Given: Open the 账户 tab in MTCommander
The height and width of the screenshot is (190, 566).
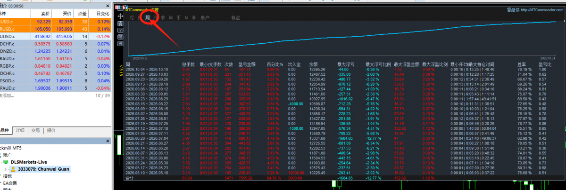Looking at the screenshot, I should point(205,18).
